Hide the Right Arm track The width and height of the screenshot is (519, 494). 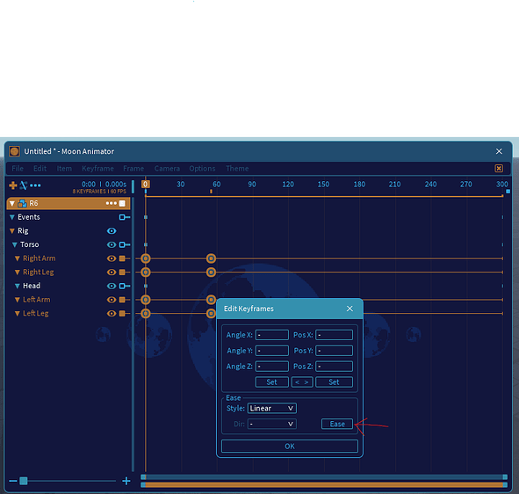click(112, 258)
